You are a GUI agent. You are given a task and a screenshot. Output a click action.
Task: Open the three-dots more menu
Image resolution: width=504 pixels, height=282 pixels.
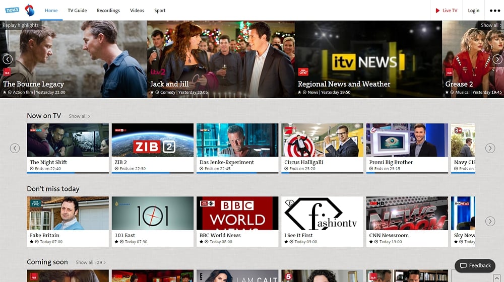click(x=495, y=11)
